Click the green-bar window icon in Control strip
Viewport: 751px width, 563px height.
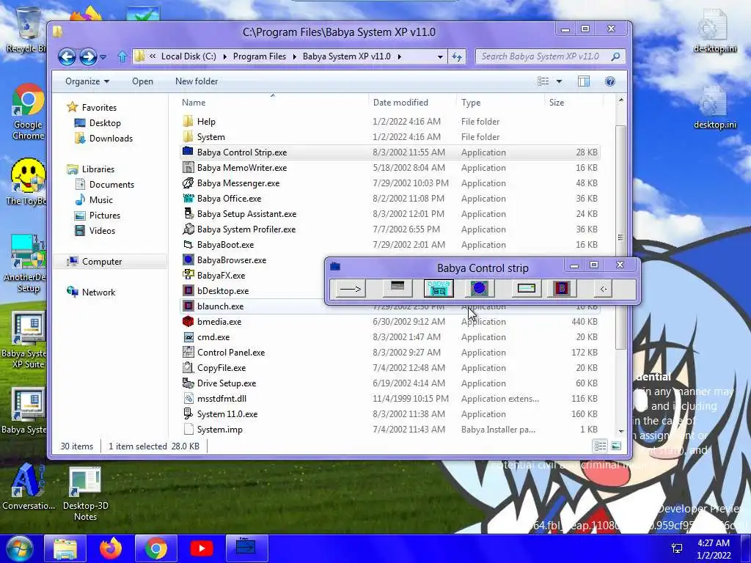[x=526, y=289]
